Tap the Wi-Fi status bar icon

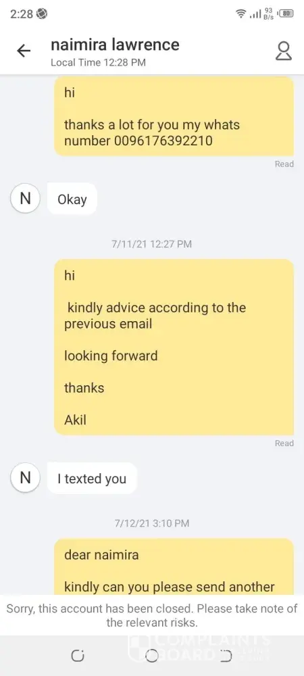(x=242, y=14)
